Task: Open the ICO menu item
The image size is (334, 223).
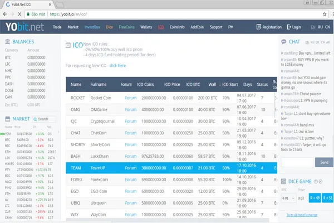Action: pyautogui.click(x=161, y=27)
